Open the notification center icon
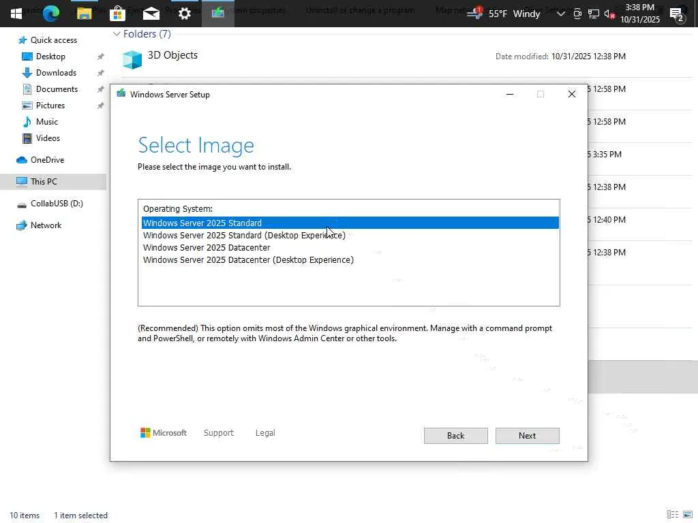The height and width of the screenshot is (523, 698). pos(677,15)
